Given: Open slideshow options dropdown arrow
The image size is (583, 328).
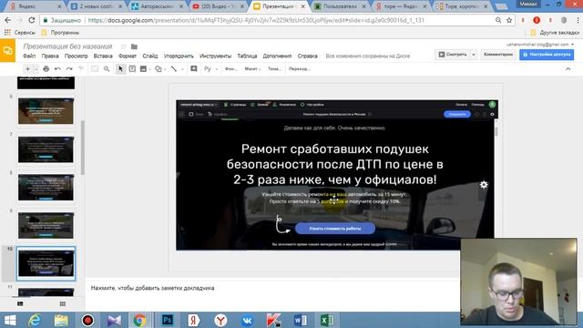Looking at the screenshot, I should 474,55.
